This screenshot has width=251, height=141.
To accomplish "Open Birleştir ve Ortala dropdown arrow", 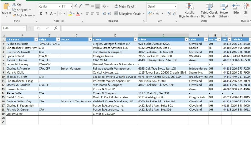I will coord(144,14).
